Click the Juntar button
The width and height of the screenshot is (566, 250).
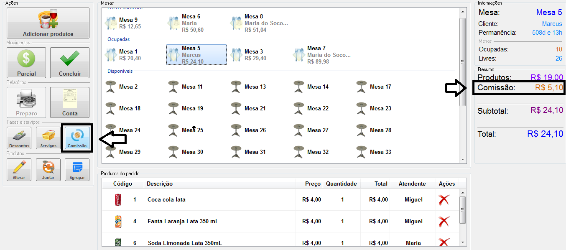[48, 170]
